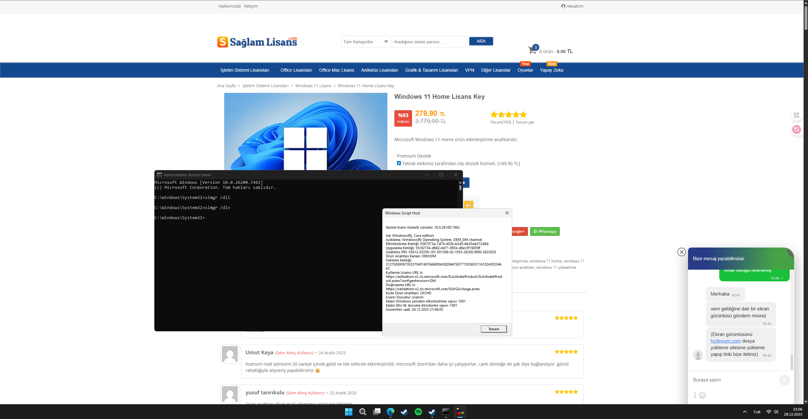Share via the Whatsapp button
The image size is (808, 419).
[x=545, y=231]
